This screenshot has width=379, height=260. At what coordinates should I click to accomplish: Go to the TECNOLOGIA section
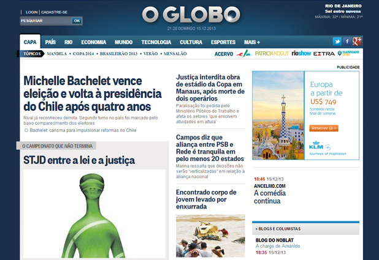156,42
